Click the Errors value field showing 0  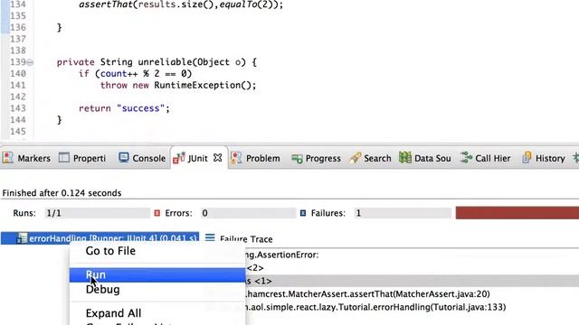tap(248, 213)
